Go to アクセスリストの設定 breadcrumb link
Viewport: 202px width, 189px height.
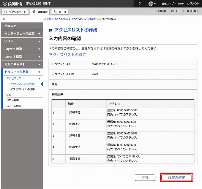(x=83, y=19)
